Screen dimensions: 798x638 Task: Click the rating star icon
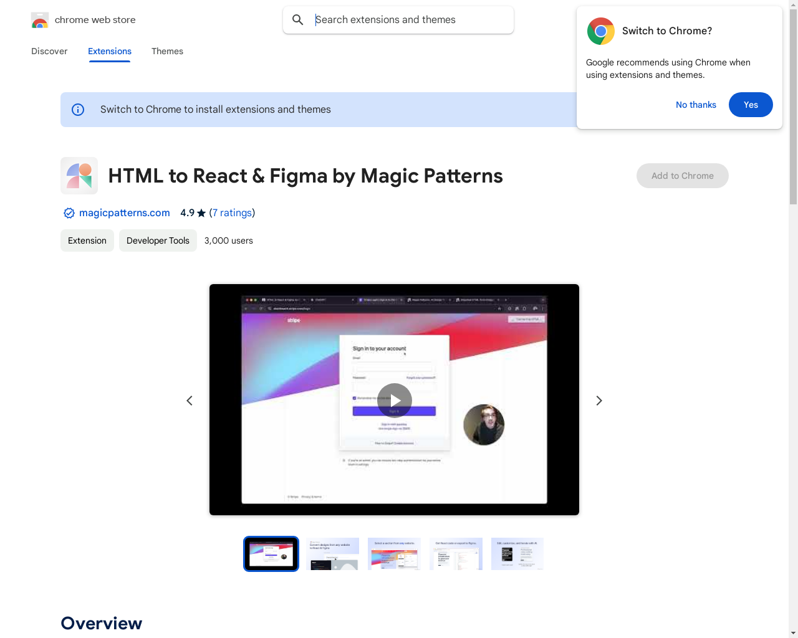(201, 213)
